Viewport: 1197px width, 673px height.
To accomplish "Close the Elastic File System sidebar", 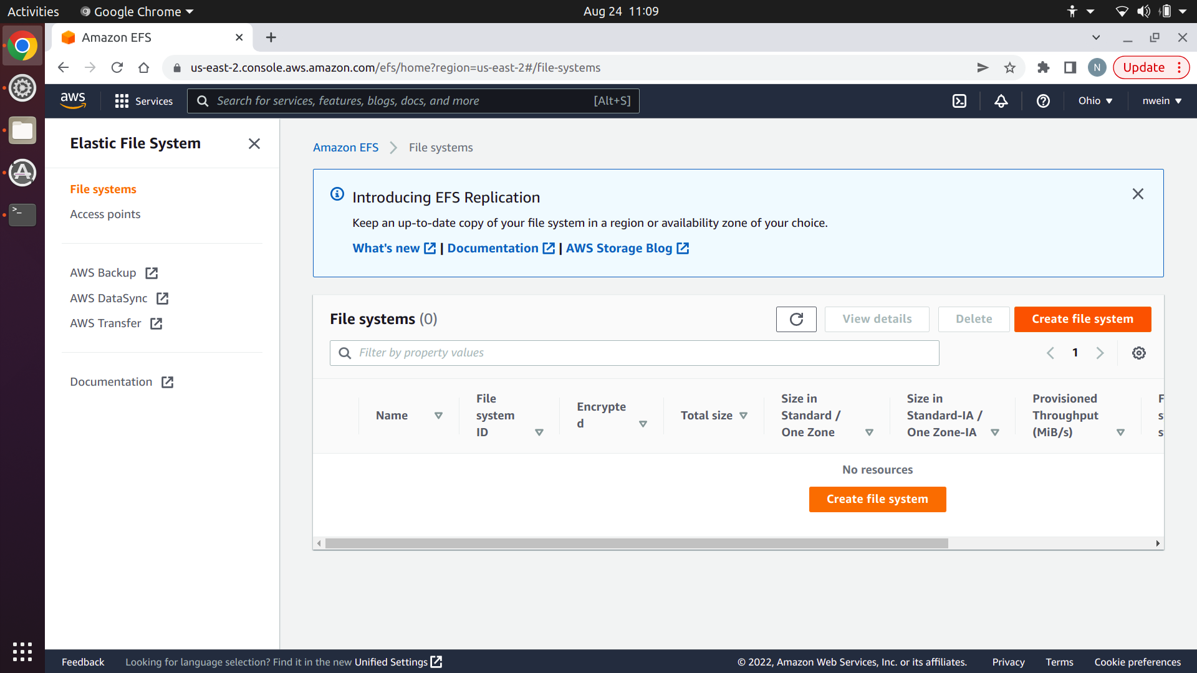I will coord(254,144).
